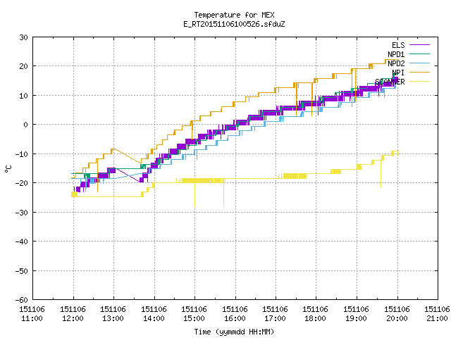Screen dimensions: 451x338
Task: Click the y-axis label -30
Action: tap(22, 213)
